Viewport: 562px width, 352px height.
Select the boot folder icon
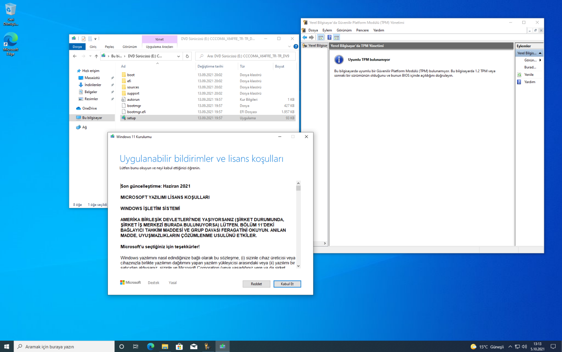tap(124, 75)
